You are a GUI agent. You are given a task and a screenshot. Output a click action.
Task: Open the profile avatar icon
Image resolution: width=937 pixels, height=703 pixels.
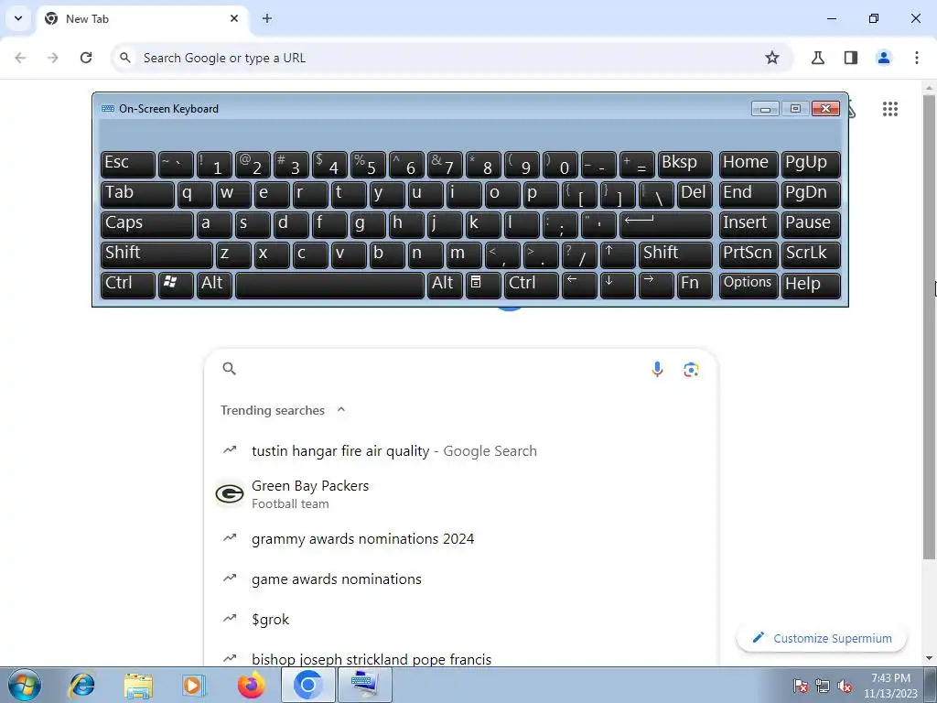pos(883,58)
